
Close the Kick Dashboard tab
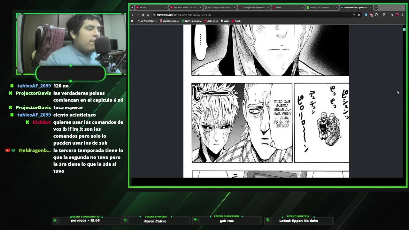click(336, 7)
